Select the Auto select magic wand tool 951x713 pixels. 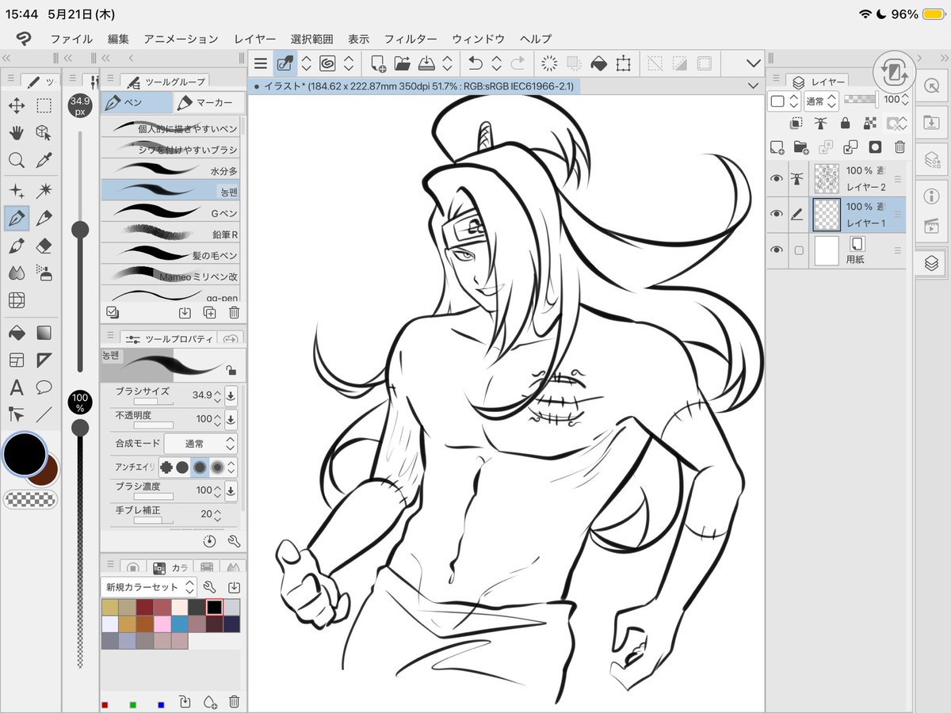coord(44,190)
